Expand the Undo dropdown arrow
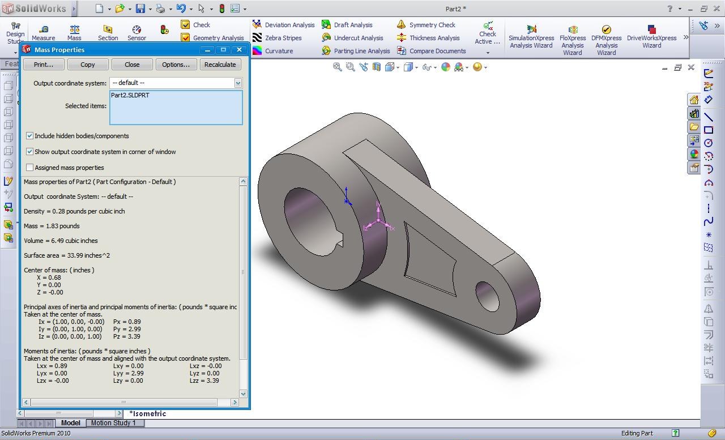 [x=191, y=9]
